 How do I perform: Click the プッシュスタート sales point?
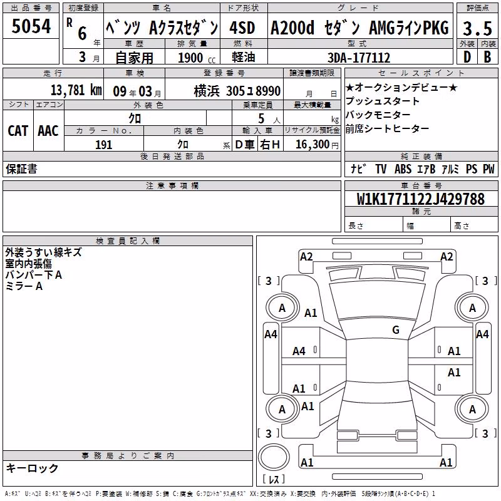click(x=383, y=101)
